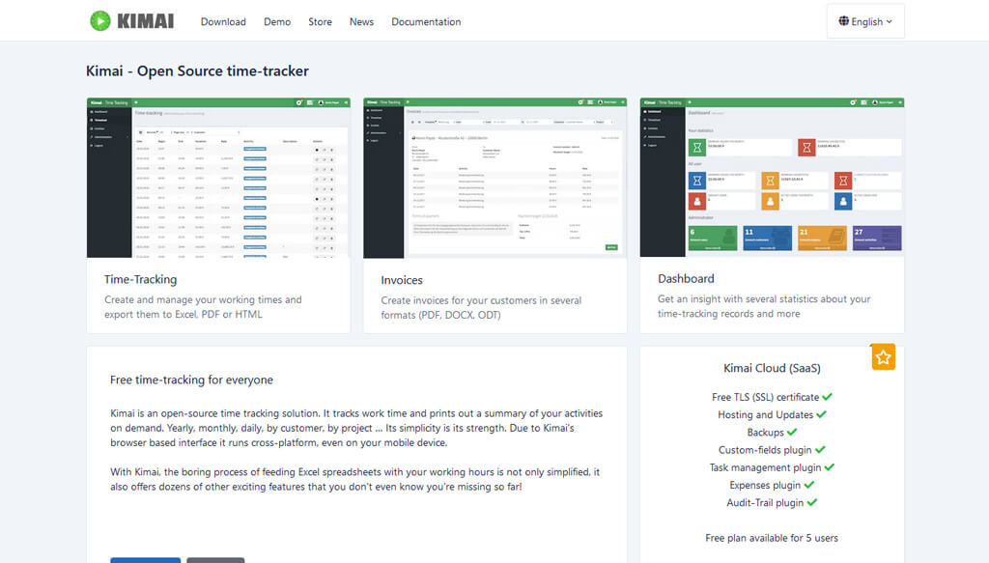Click the purple 27 tile in Dashboard thumbnail

coord(877,239)
